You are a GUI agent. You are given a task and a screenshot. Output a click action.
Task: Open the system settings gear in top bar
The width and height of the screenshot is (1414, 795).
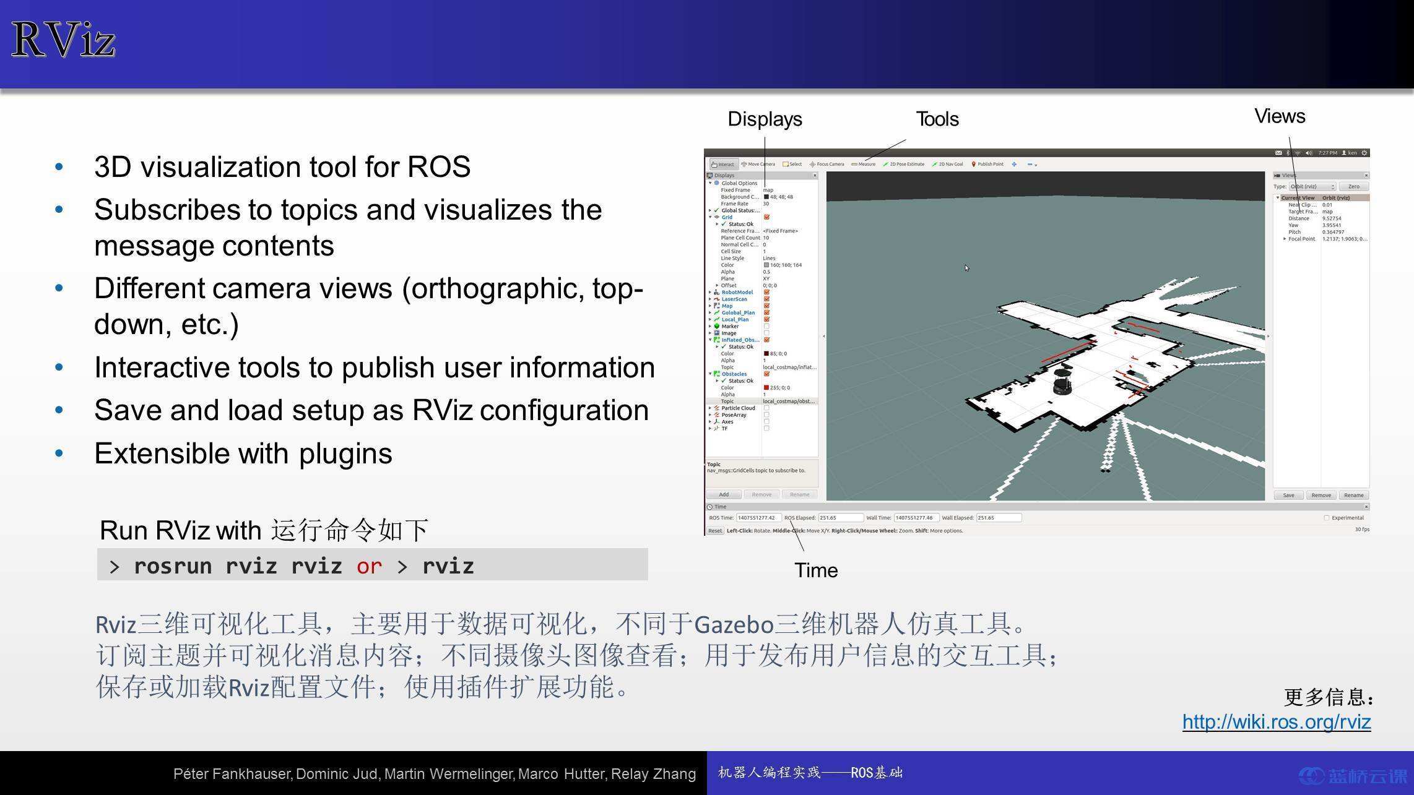coord(1364,153)
